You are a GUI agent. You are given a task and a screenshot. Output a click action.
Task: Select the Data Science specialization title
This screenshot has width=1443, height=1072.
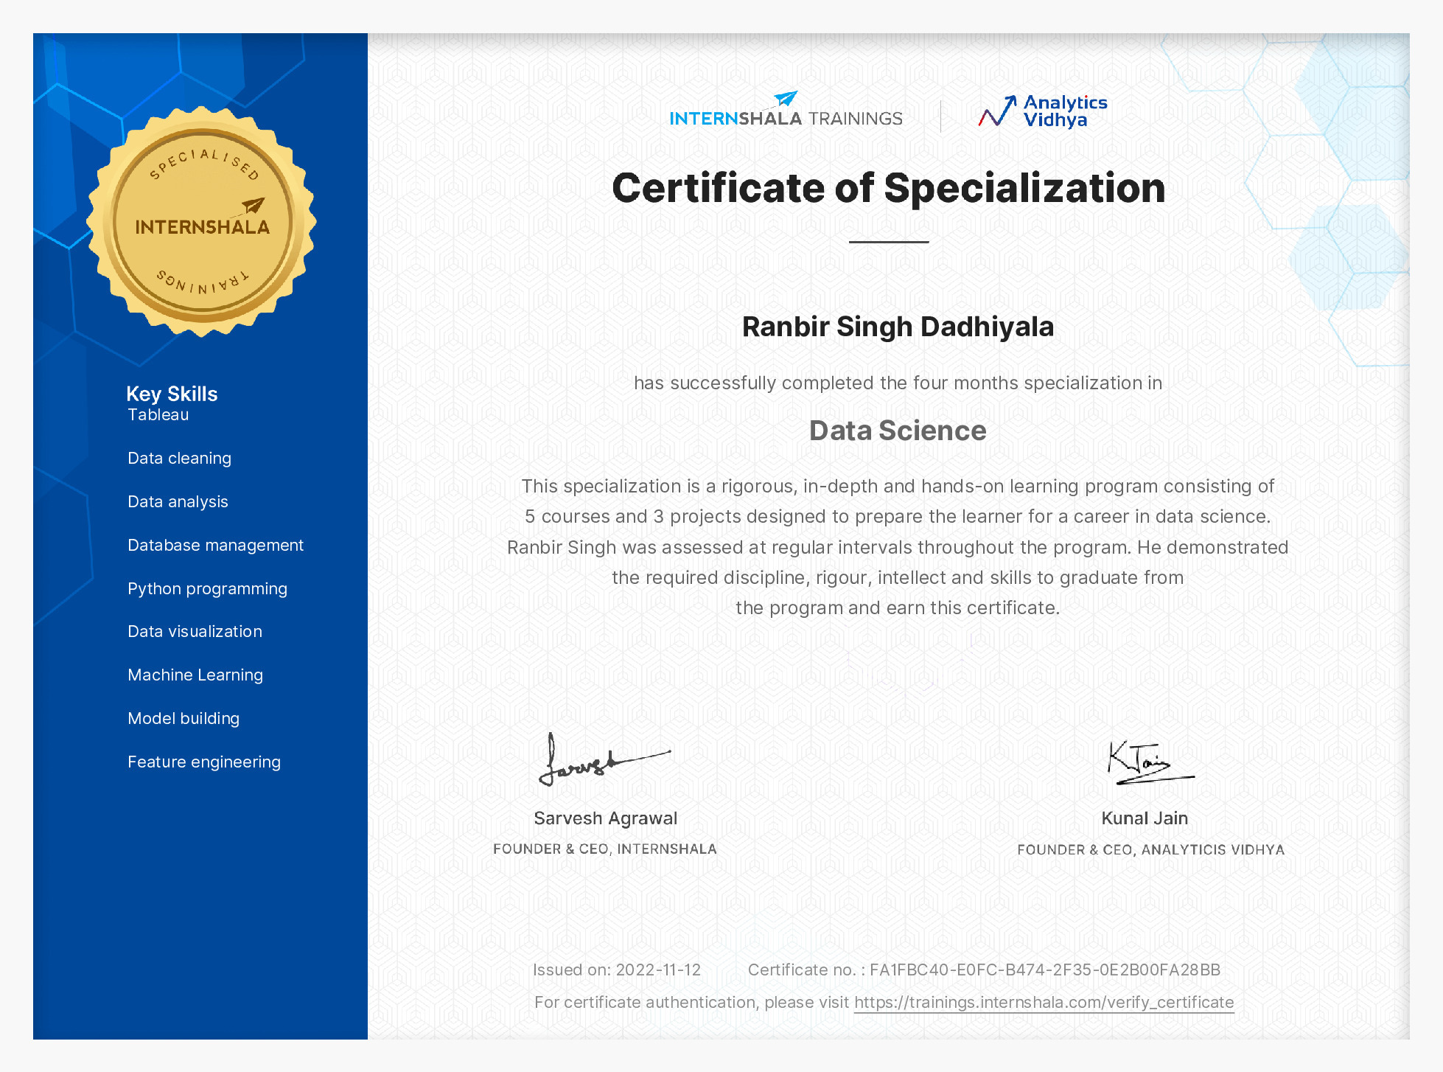898,430
